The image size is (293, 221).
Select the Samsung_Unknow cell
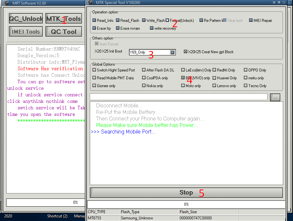(x=149, y=218)
